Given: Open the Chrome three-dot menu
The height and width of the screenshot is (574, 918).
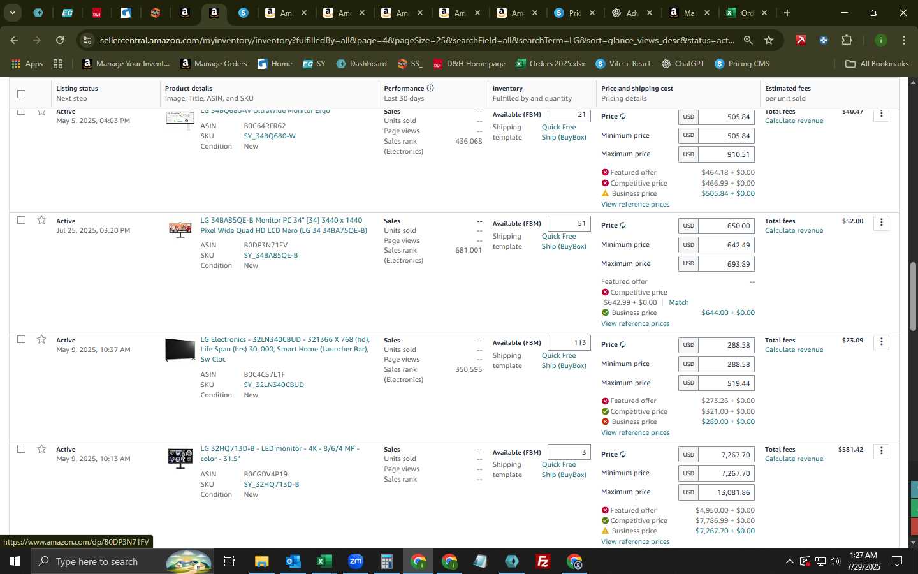Looking at the screenshot, I should point(904,40).
